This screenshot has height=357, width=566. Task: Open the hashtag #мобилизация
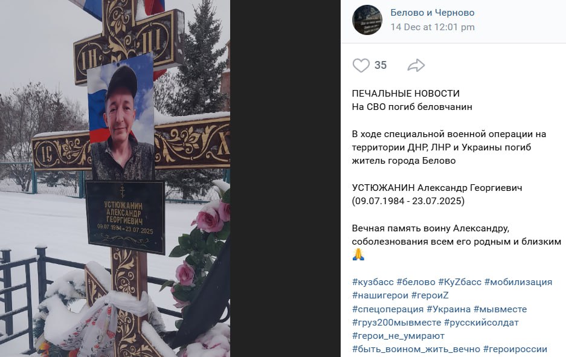pos(518,282)
